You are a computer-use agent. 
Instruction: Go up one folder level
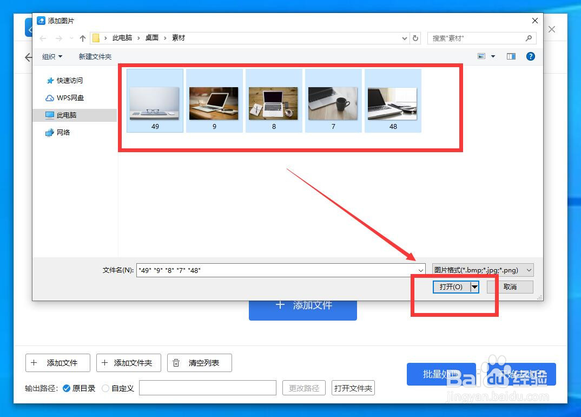coord(83,38)
